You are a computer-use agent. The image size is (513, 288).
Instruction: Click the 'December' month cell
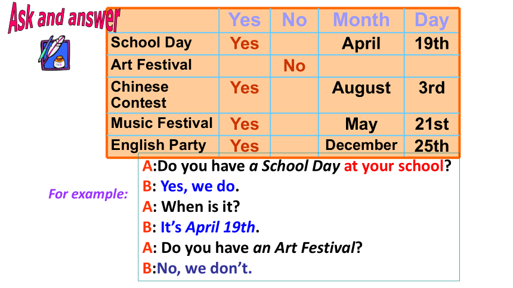click(x=361, y=145)
